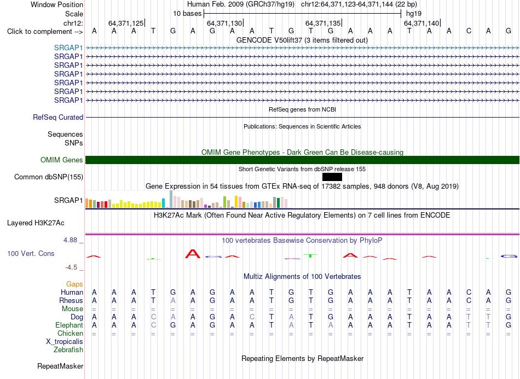Click the 'Human Feb. 2009 (GRCh37/hg19)' header text
Screen dimensions: 520x379
(x=241, y=4)
